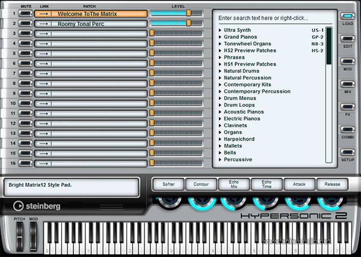
Task: Open the MIX page icon
Action: (347, 83)
